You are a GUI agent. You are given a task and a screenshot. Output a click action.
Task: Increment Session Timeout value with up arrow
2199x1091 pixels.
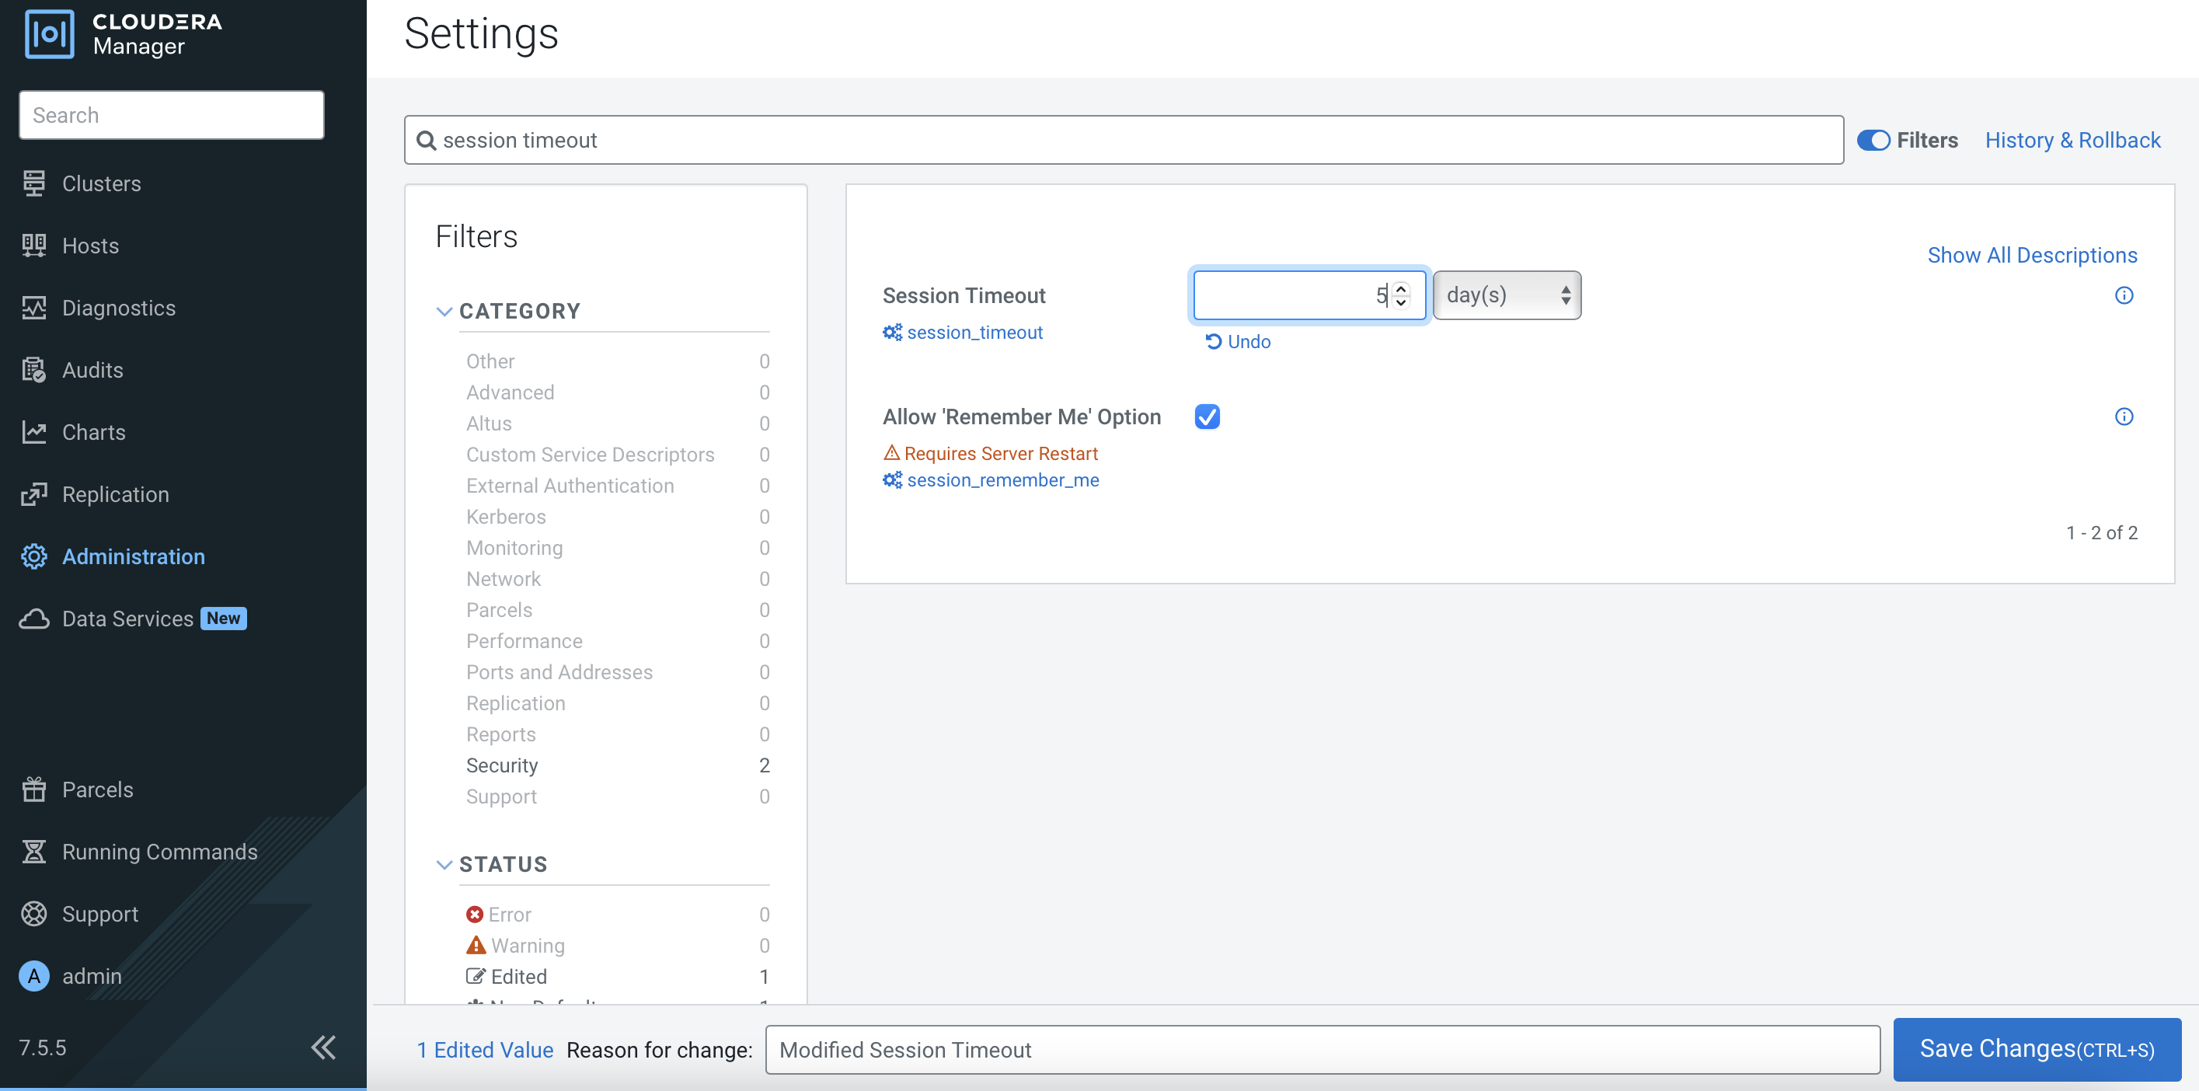[1401, 288]
